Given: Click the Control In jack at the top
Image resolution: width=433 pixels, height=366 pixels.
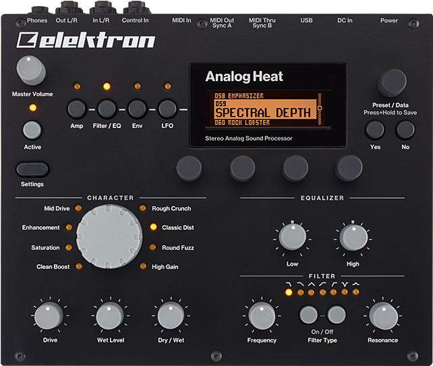Looking at the screenshot, I should pos(137,8).
